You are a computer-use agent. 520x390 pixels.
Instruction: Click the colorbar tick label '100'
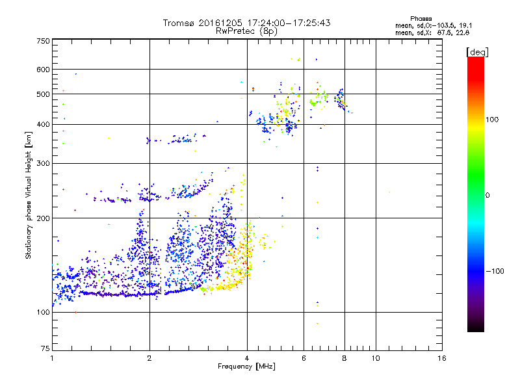point(492,120)
